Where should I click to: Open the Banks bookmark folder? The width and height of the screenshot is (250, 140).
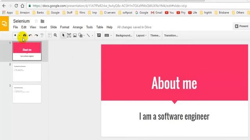pos(38,12)
